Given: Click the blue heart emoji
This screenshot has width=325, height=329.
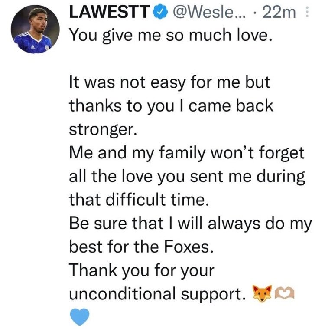Looking at the screenshot, I should [79, 316].
